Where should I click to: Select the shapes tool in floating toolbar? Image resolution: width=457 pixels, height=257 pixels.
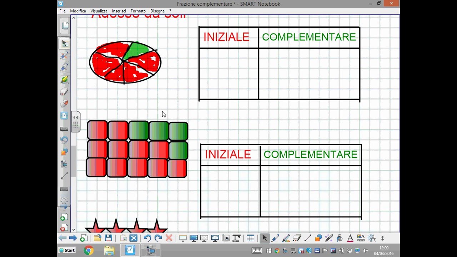64,152
